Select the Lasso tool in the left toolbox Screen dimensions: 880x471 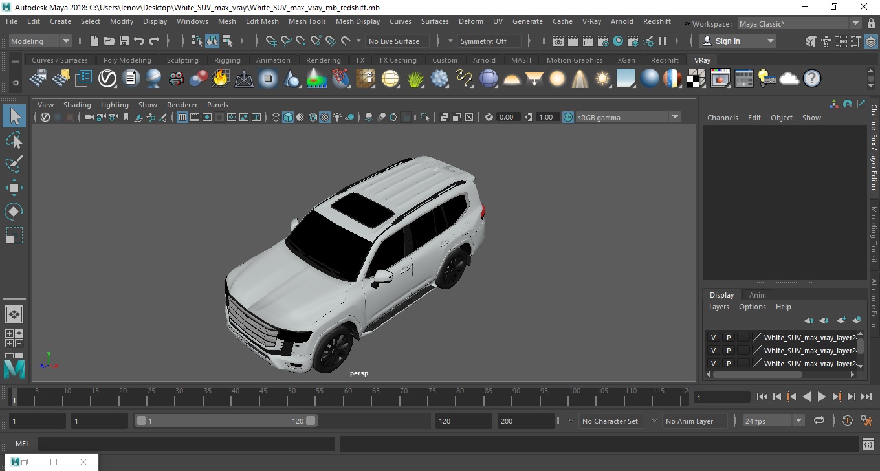(x=14, y=140)
